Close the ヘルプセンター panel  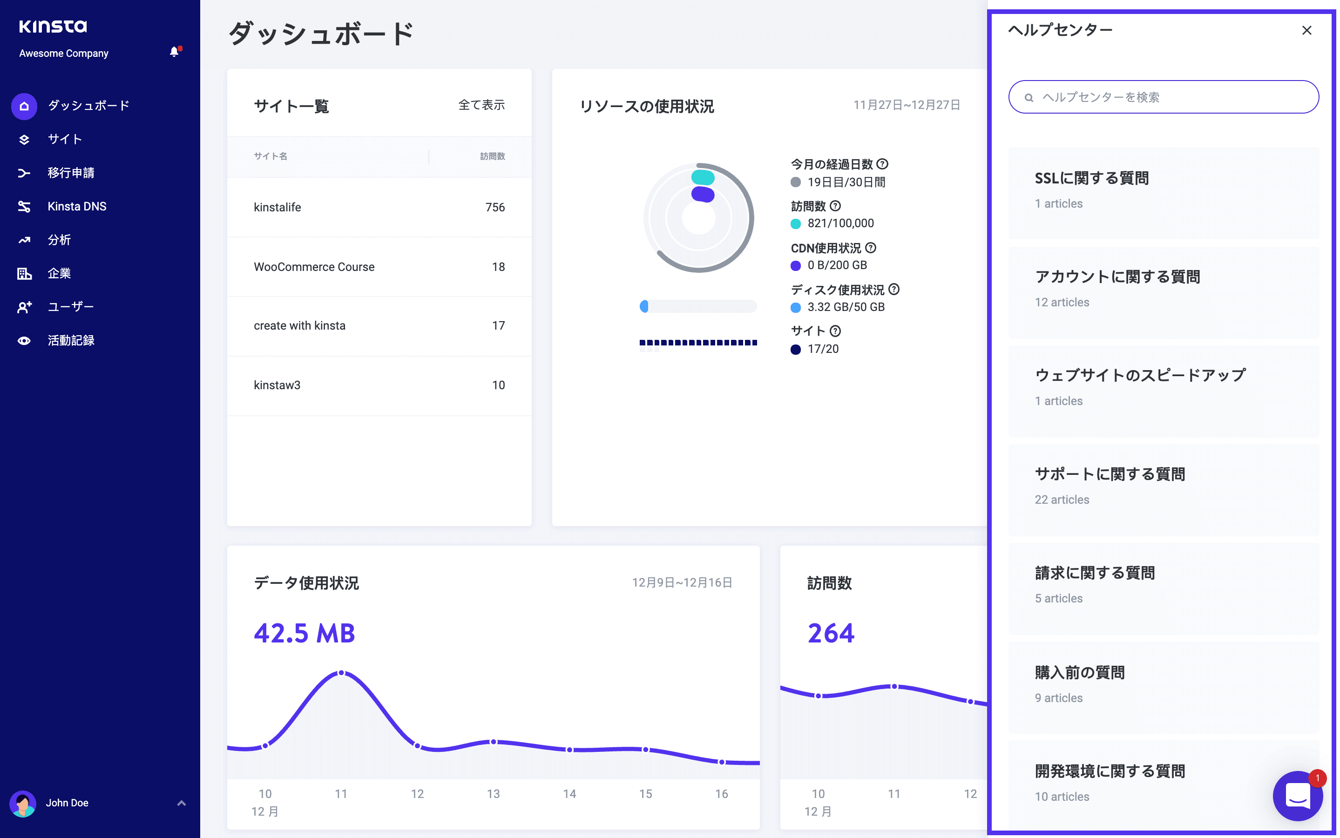(x=1307, y=30)
